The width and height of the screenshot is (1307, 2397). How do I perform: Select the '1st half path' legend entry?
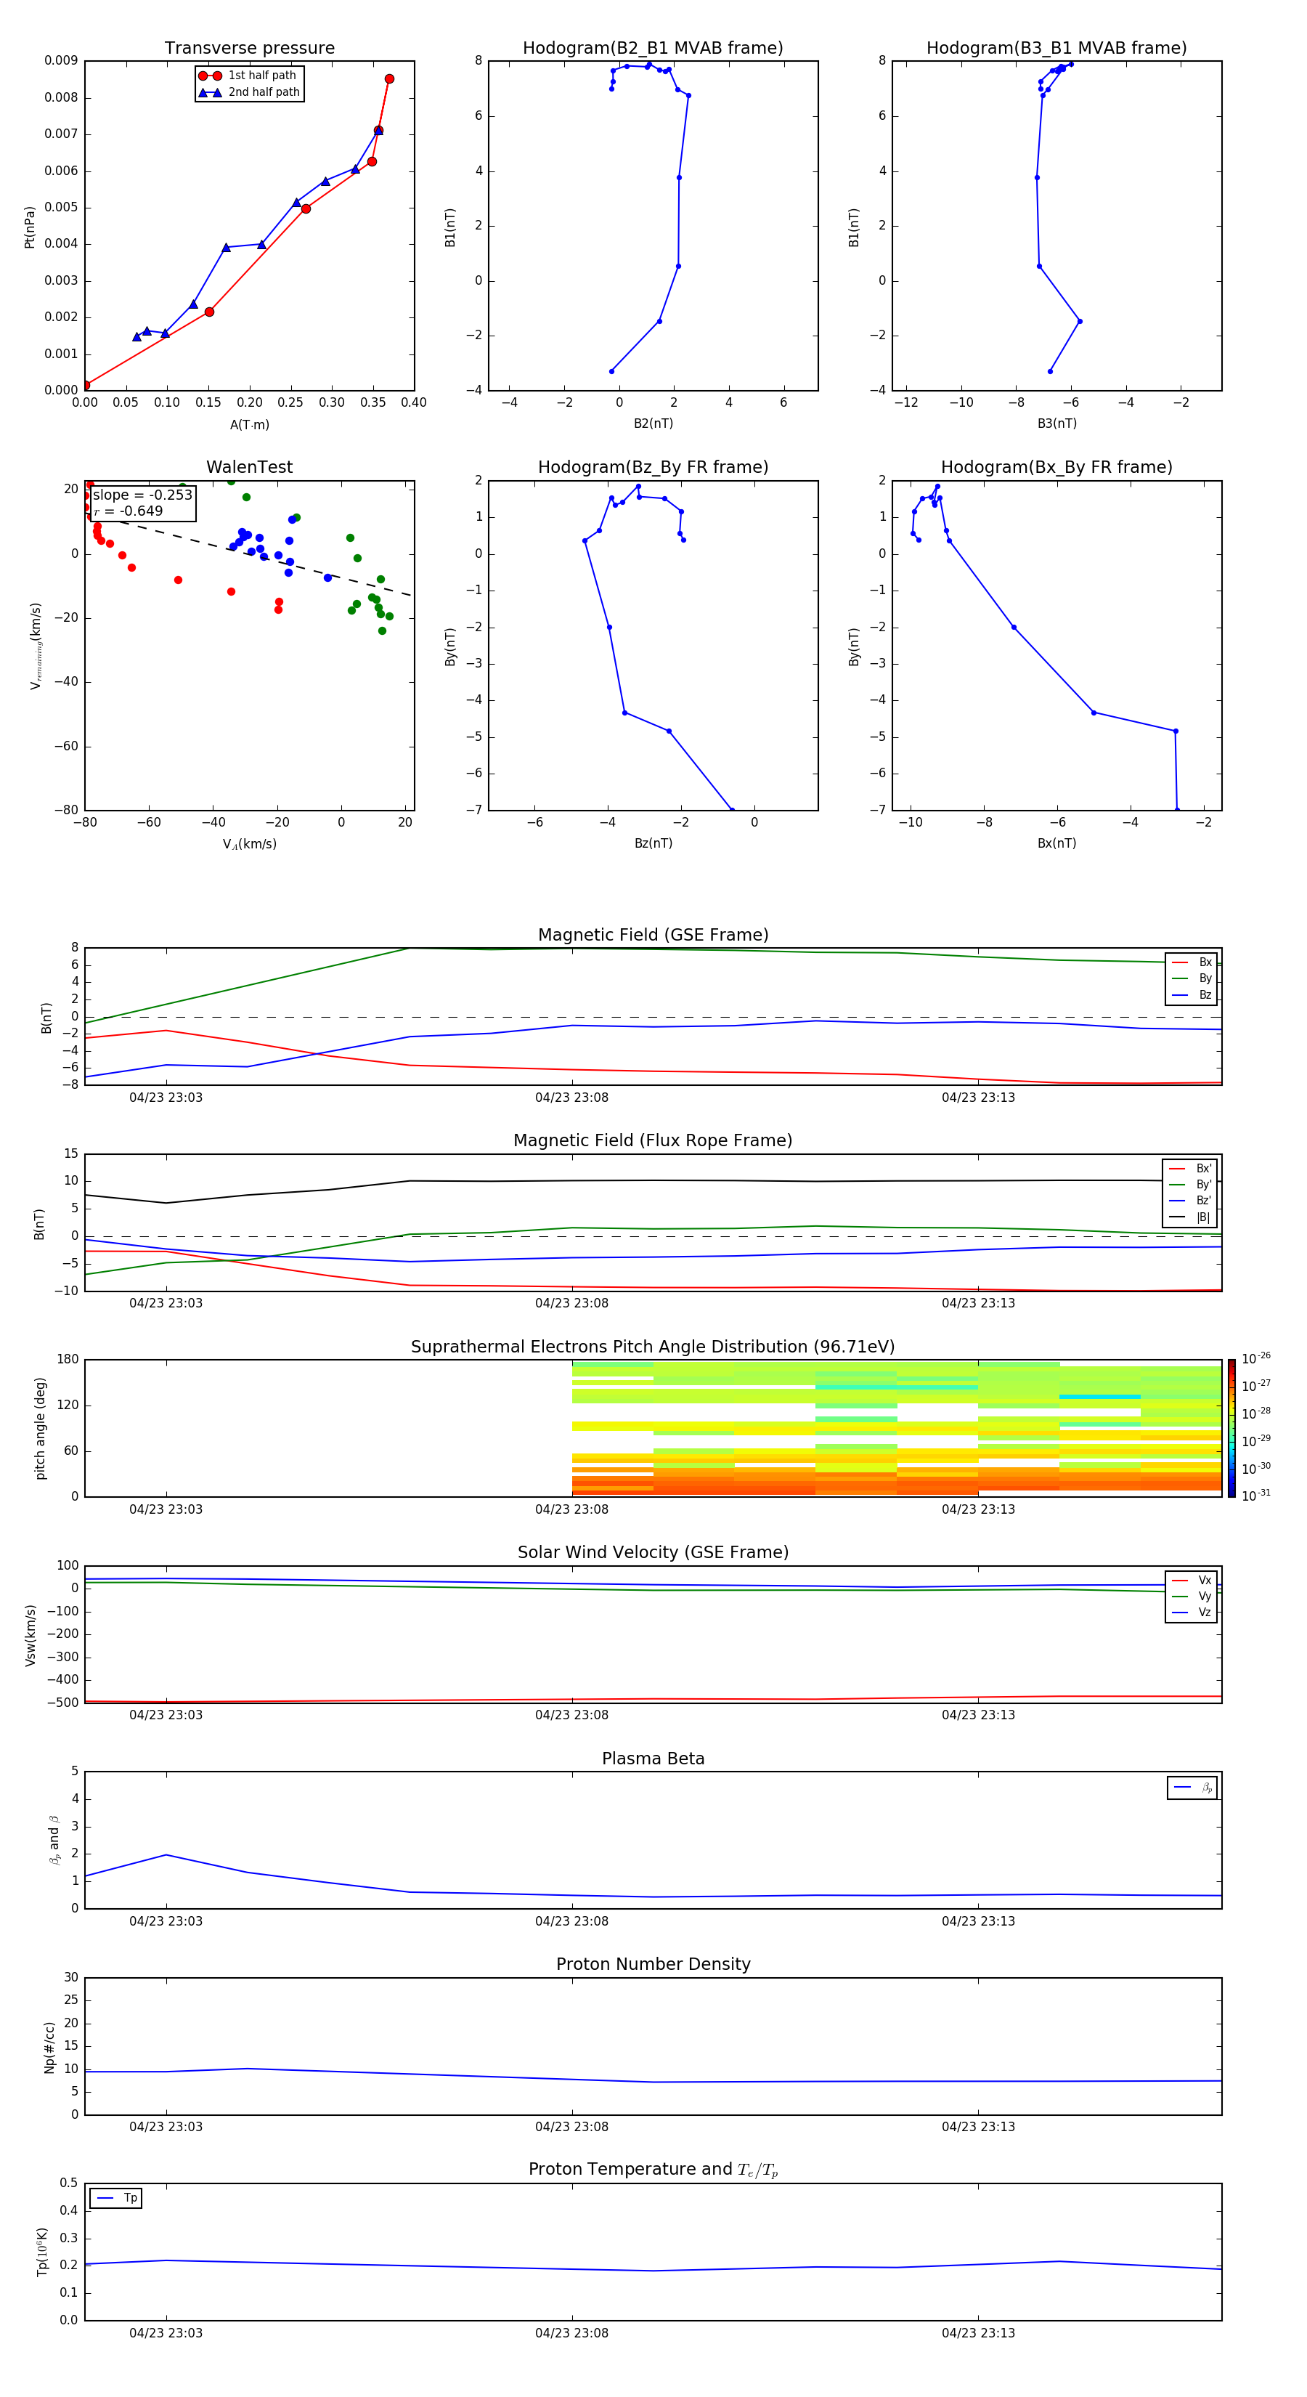[x=248, y=76]
